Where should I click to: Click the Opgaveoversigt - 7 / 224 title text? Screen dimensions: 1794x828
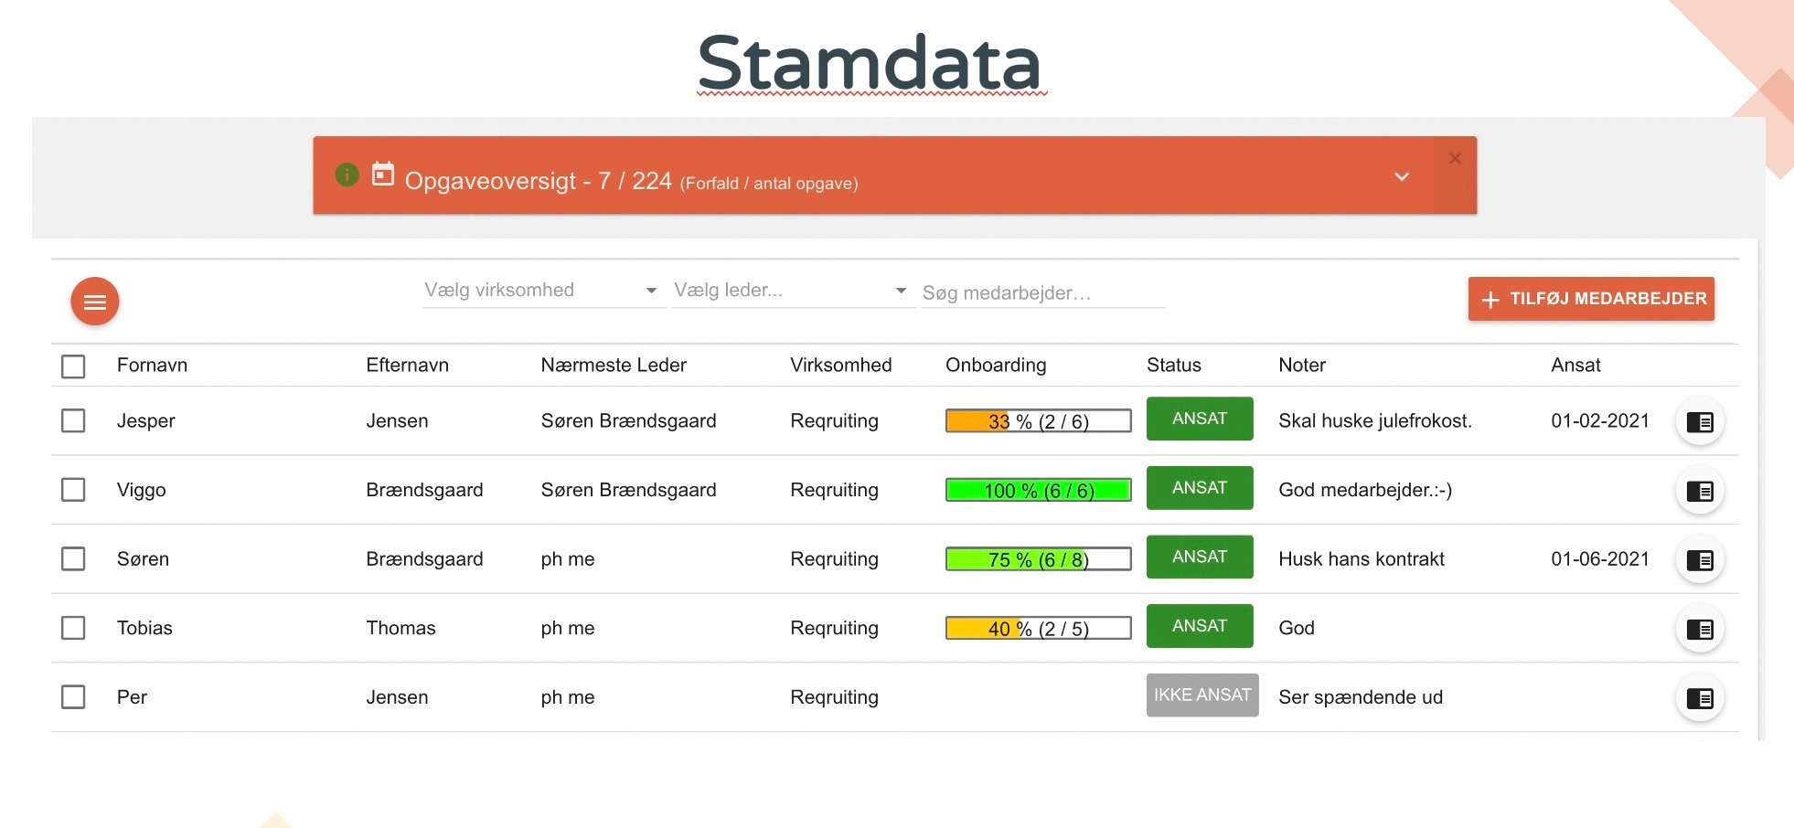pos(539,181)
